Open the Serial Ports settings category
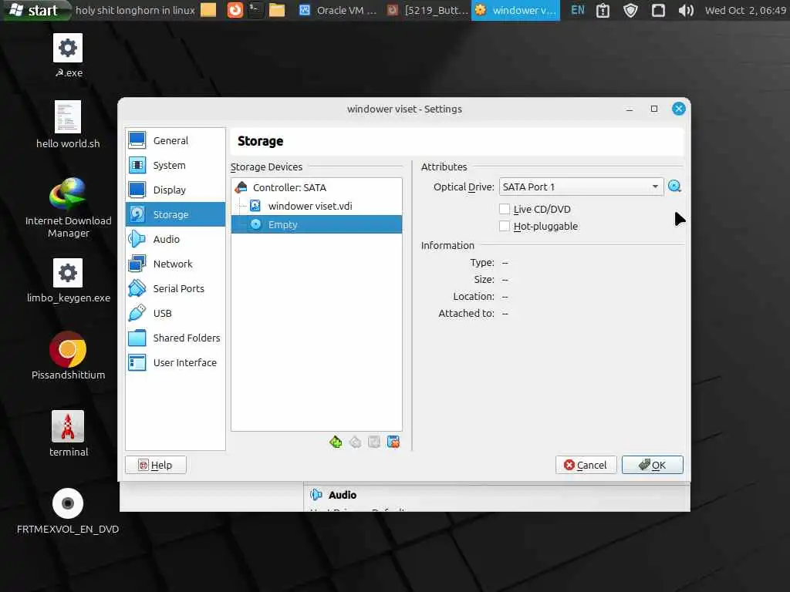 pyautogui.click(x=175, y=288)
